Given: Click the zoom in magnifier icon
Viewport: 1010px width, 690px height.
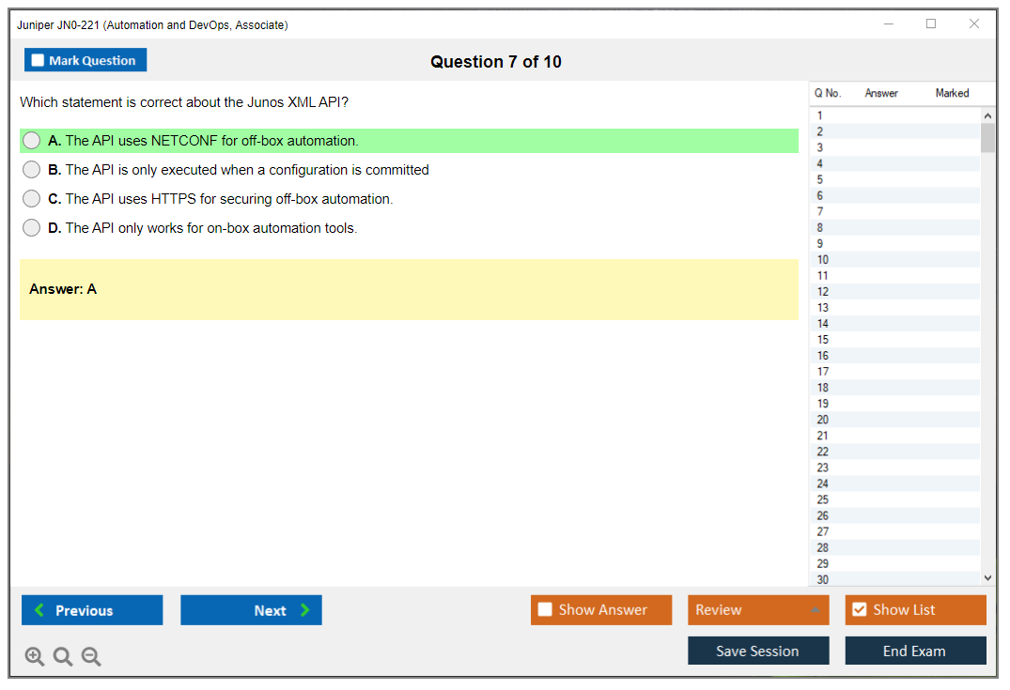Looking at the screenshot, I should (x=35, y=657).
